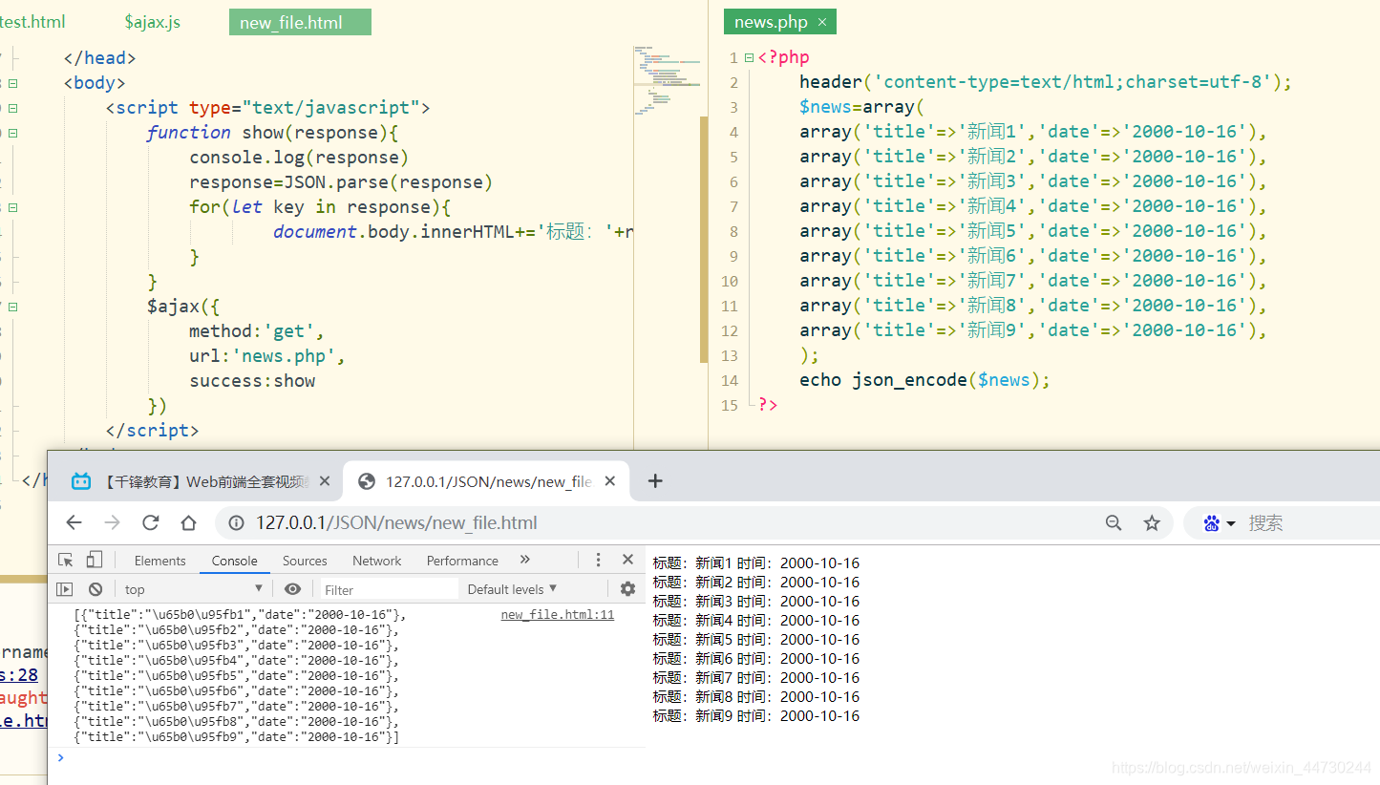Show more DevTools tabs with chevron
The width and height of the screenshot is (1380, 785).
click(524, 560)
